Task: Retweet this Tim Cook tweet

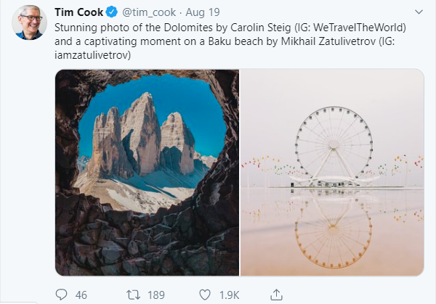Action: [134, 295]
